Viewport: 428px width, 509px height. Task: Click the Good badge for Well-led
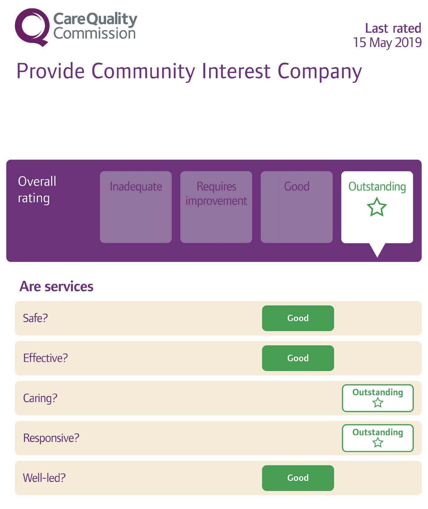[x=298, y=478]
